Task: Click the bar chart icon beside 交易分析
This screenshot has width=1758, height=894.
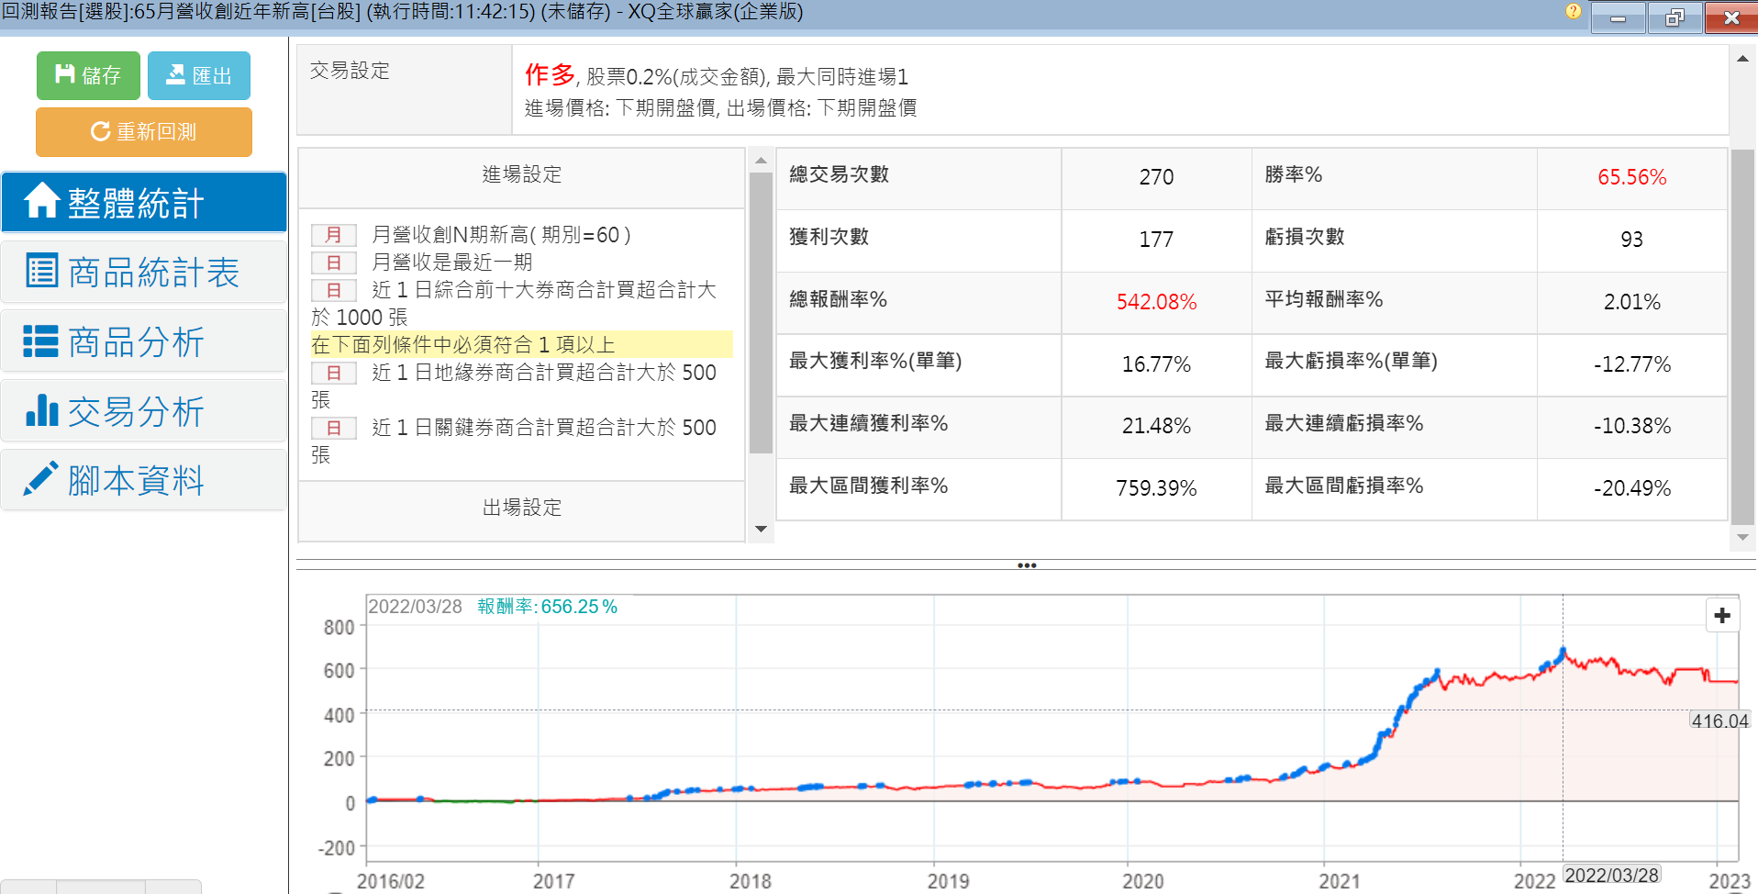Action: tap(41, 410)
